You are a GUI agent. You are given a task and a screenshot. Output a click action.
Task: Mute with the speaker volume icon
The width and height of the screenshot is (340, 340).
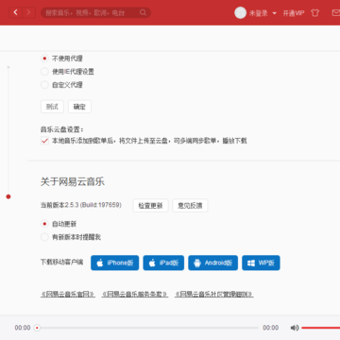[295, 328]
